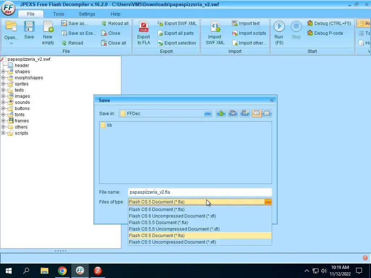The width and height of the screenshot is (371, 278).
Task: Expand the Open dropdown arrow
Action: pyautogui.click(x=11, y=43)
